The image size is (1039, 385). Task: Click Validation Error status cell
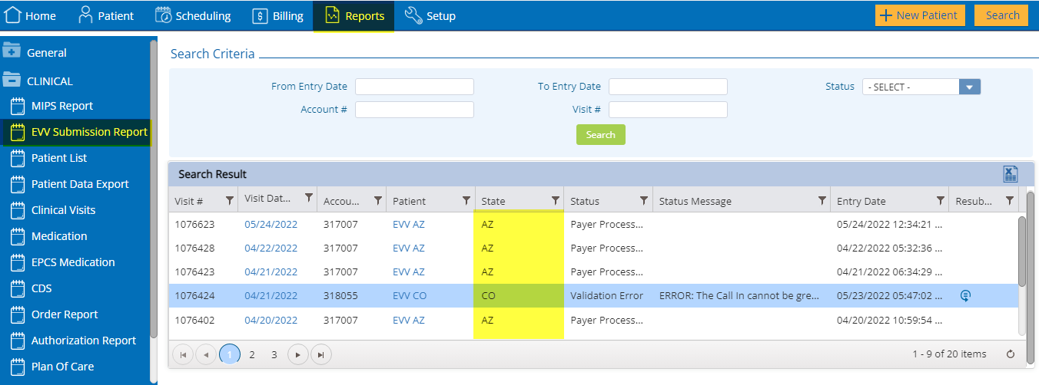pyautogui.click(x=608, y=296)
